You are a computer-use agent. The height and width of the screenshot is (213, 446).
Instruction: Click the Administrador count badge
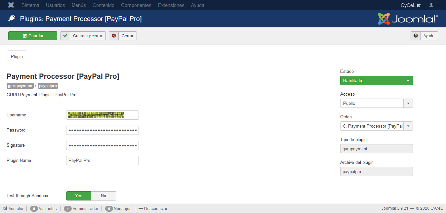(68, 209)
